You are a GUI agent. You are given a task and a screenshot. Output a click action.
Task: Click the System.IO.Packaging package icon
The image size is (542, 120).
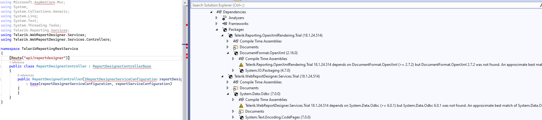coord(241,70)
